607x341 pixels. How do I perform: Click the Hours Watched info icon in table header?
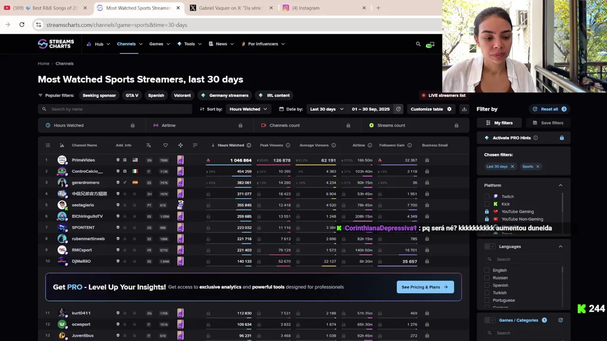249,145
